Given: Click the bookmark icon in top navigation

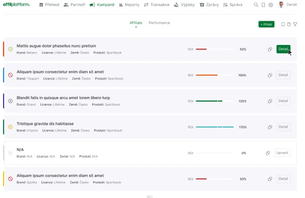Looking at the screenshot, I should 263,5.
